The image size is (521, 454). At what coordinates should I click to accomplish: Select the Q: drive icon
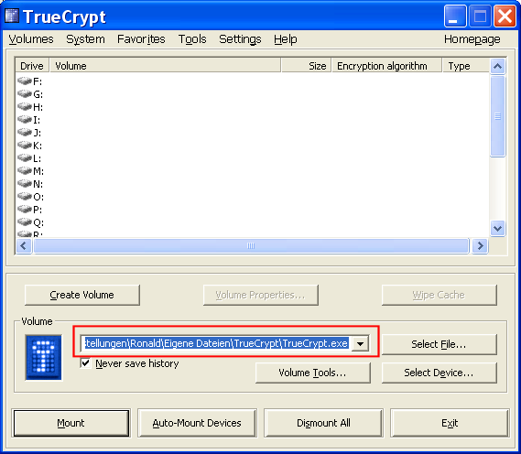tap(25, 222)
